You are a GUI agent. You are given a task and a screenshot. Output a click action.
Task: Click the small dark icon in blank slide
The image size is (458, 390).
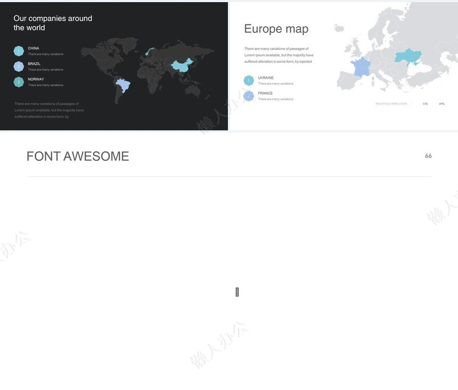237,292
